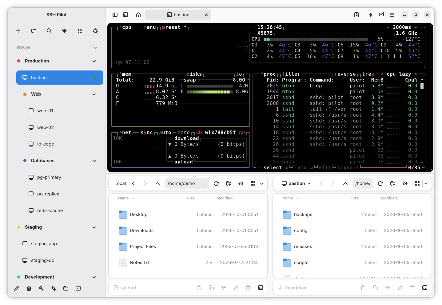
Task: Switch to the bastion terminal tab
Action: click(x=178, y=15)
